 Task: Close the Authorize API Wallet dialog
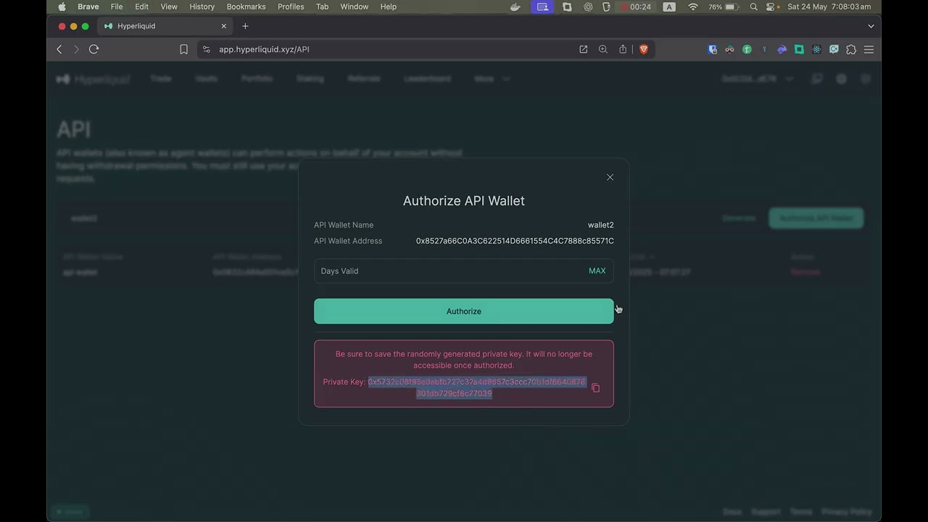(610, 177)
